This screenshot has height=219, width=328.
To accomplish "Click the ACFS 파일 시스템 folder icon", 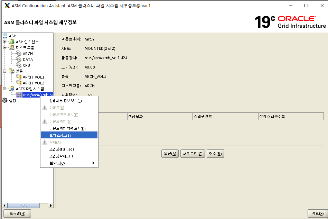I will pyautogui.click(x=12, y=89).
